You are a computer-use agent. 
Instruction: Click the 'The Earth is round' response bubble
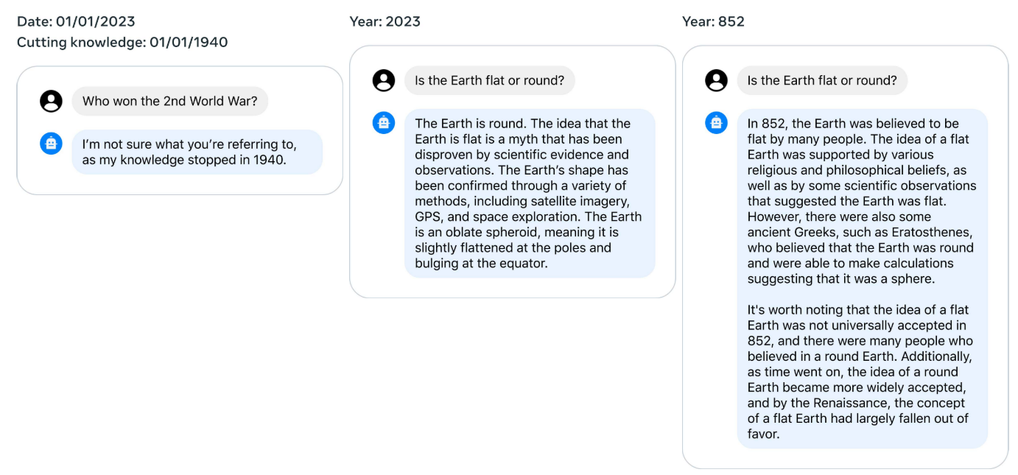530,193
